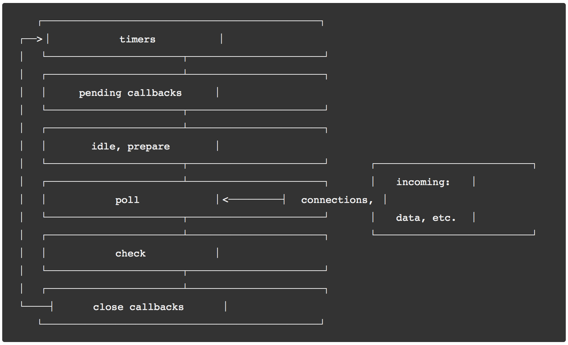Image resolution: width=568 pixels, height=345 pixels.
Task: Click the connector between idle, prepare and poll
Action: pyautogui.click(x=185, y=172)
